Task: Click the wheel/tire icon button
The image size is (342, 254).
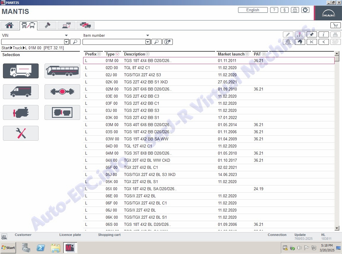Action: click(x=288, y=42)
